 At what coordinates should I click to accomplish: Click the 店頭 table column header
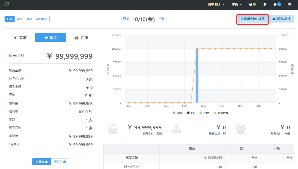pos(192,148)
